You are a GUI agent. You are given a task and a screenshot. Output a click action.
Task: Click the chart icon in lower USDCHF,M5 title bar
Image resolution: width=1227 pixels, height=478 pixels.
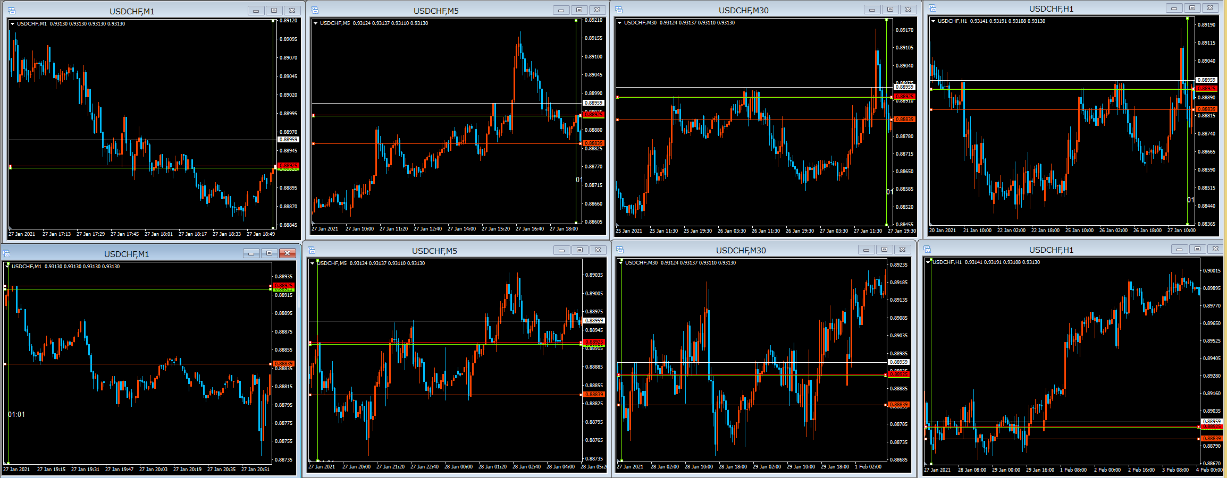point(312,250)
